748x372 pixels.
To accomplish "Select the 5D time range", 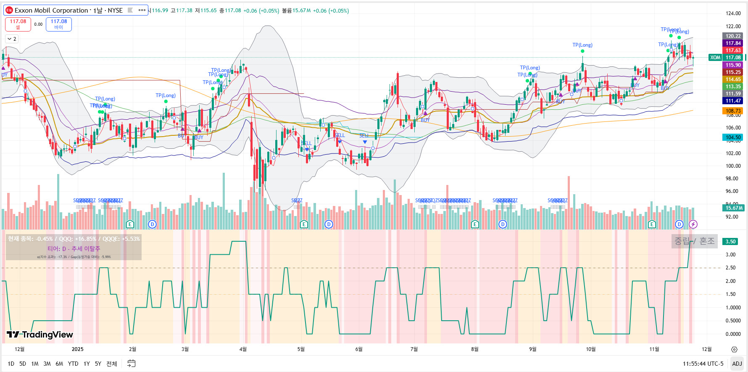I will tap(23, 364).
